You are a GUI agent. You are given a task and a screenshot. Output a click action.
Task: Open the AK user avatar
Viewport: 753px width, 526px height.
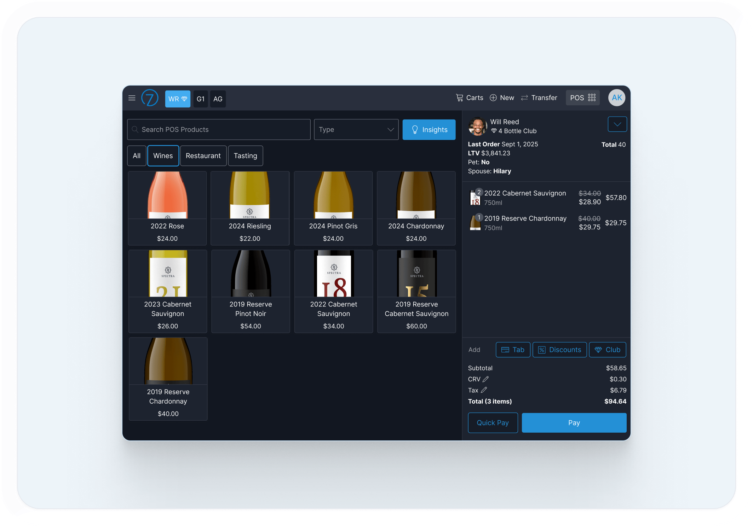[616, 98]
